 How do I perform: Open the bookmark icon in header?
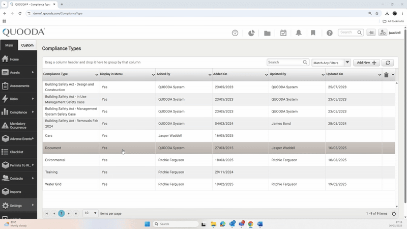pyautogui.click(x=313, y=33)
